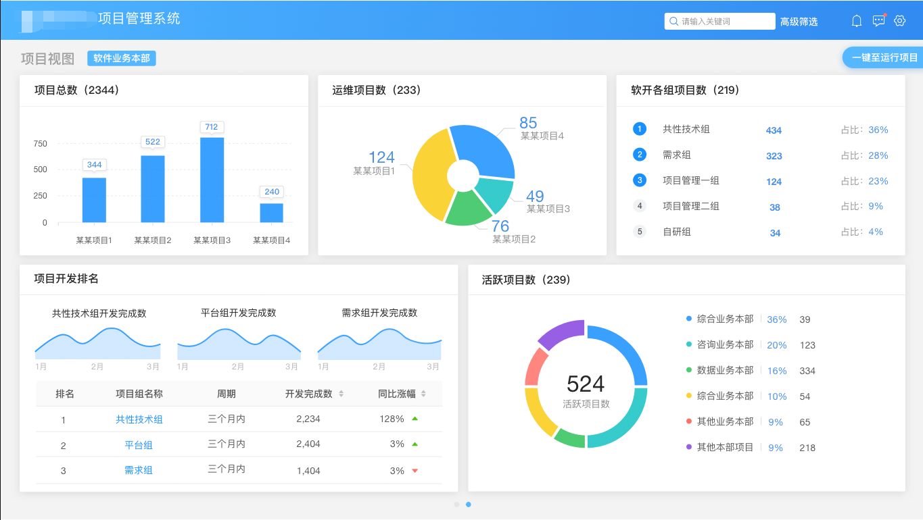
Task: Click the salmon red donut chart segment
Action: click(x=535, y=367)
